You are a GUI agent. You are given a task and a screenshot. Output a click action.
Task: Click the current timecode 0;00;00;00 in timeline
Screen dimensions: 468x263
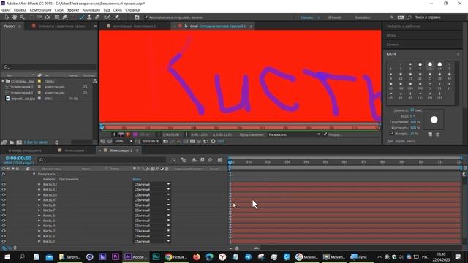[x=18, y=159]
